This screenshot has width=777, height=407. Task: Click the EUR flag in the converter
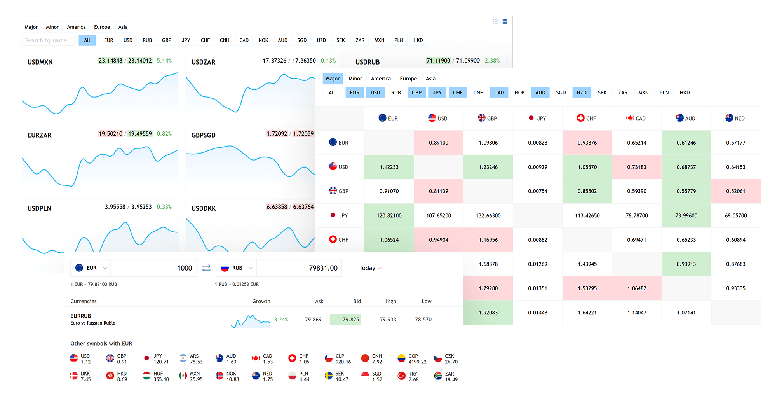point(79,267)
